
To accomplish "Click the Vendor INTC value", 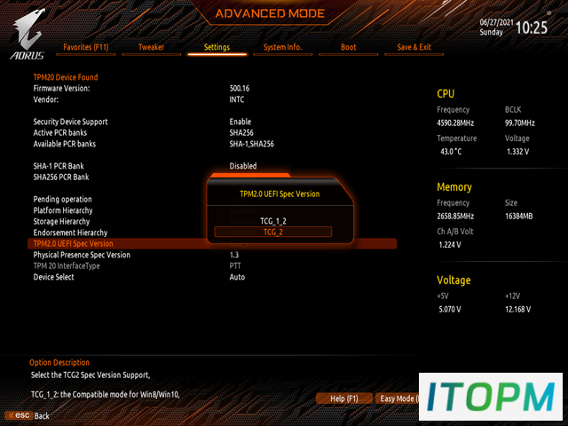I will click(237, 99).
